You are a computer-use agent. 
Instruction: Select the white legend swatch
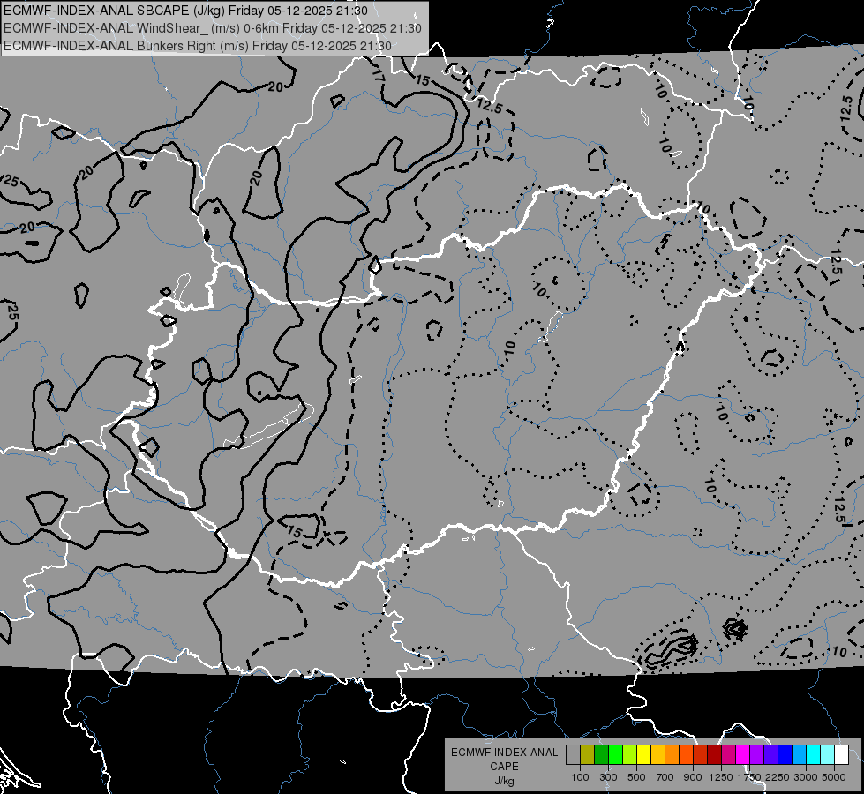[x=843, y=754]
